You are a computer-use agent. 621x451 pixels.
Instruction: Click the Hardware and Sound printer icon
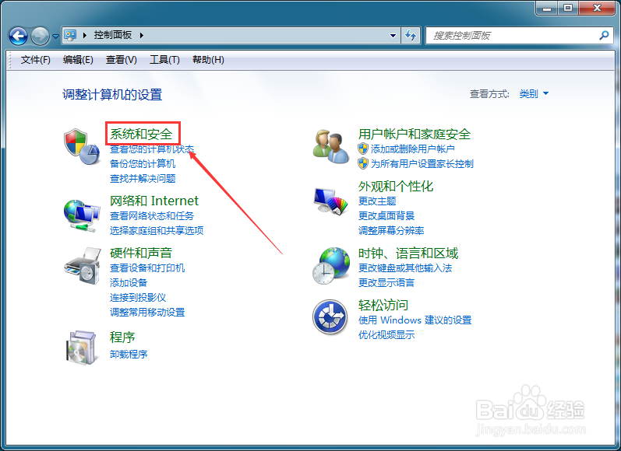tap(83, 266)
